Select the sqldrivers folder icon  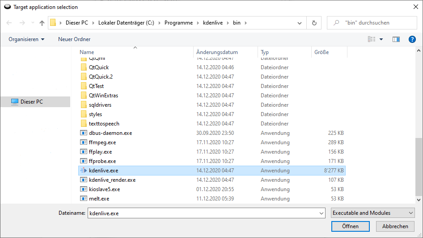[84, 105]
